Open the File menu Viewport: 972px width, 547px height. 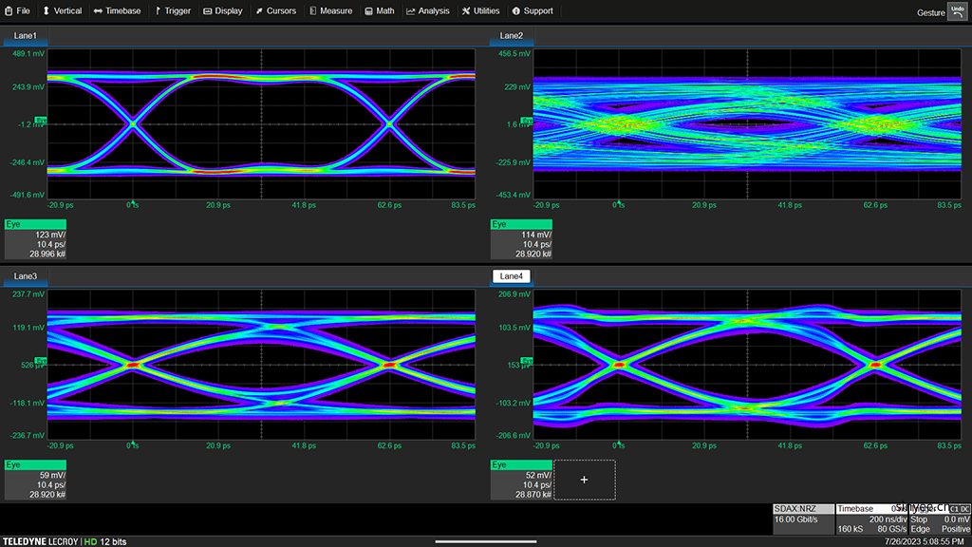(x=17, y=11)
